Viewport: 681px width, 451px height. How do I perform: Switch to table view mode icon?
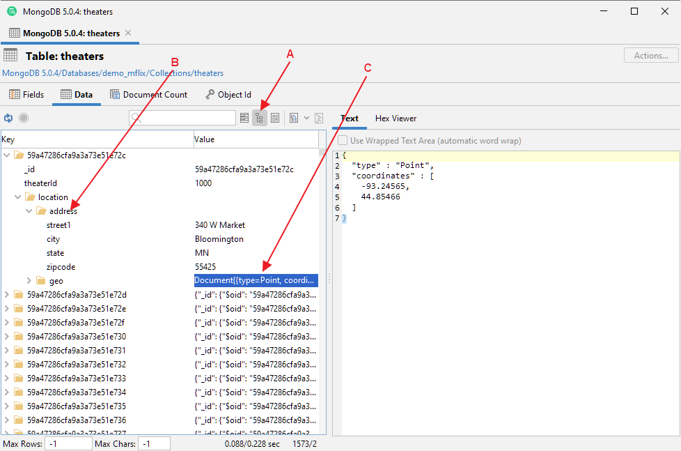pos(244,118)
